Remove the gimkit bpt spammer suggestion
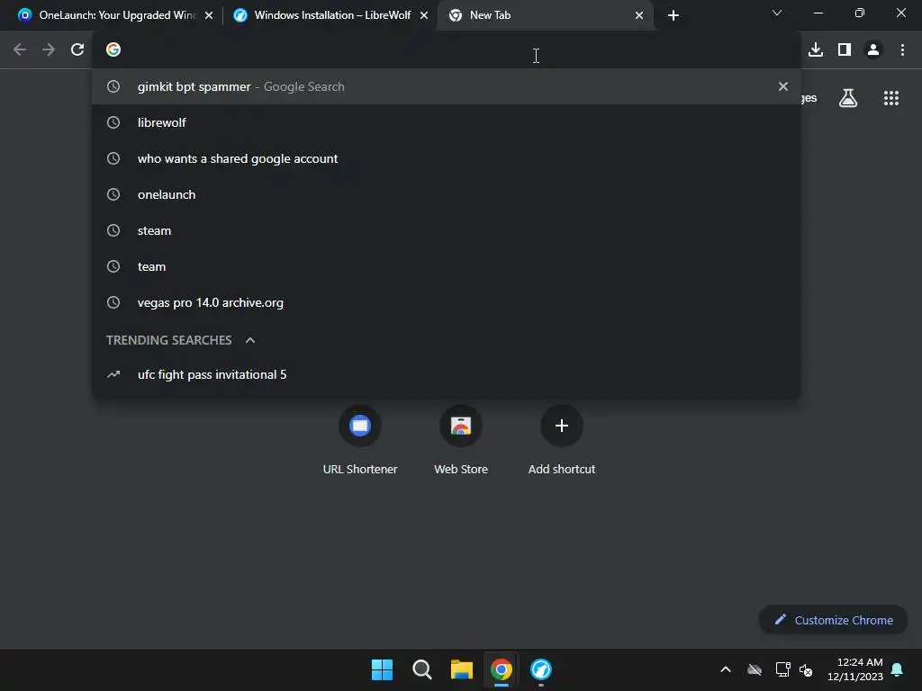 [783, 86]
